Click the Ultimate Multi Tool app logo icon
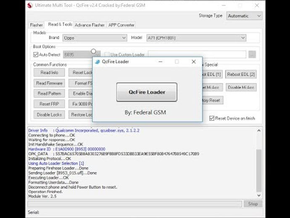 30,5
